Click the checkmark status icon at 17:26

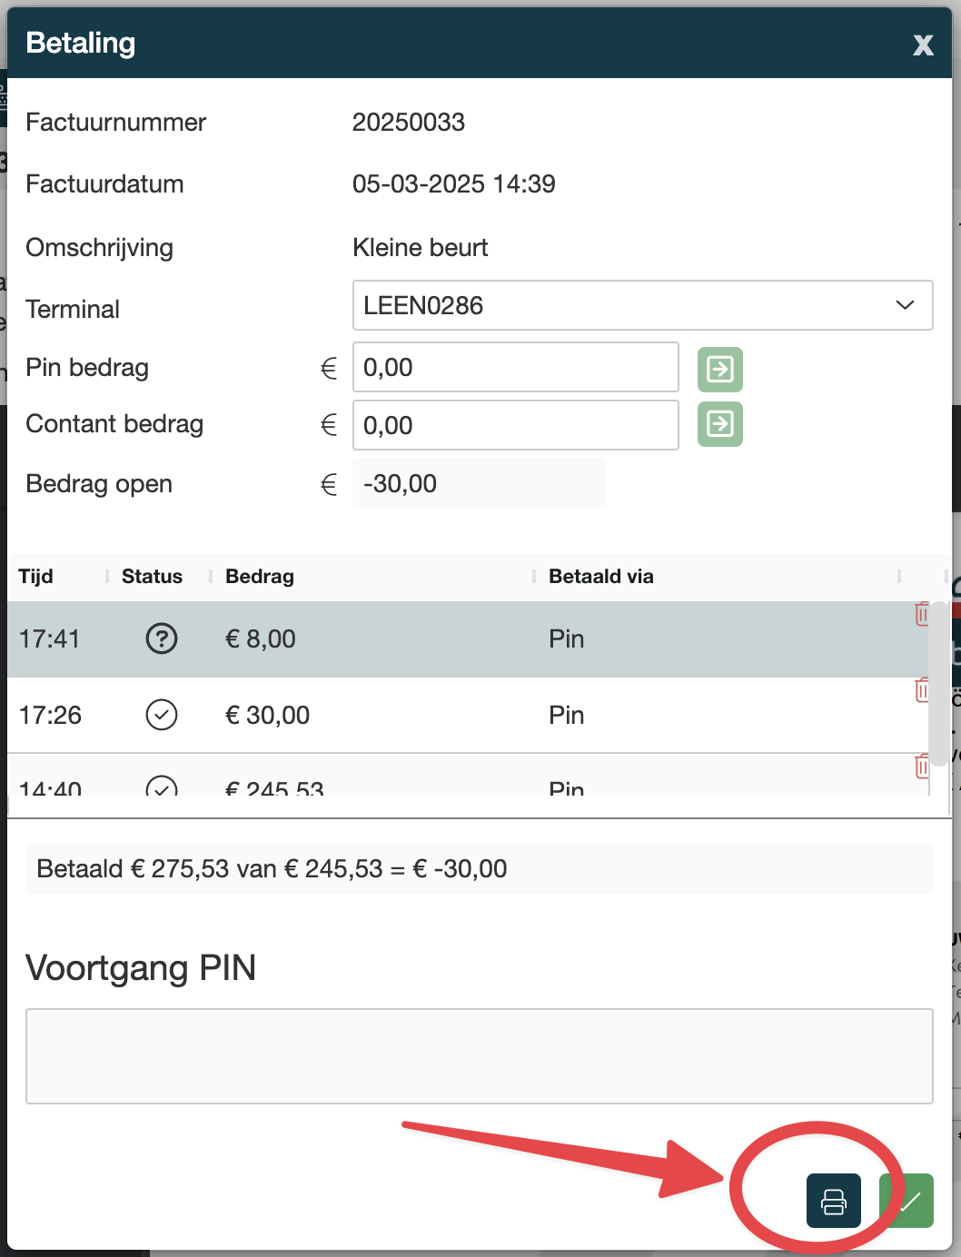click(162, 716)
